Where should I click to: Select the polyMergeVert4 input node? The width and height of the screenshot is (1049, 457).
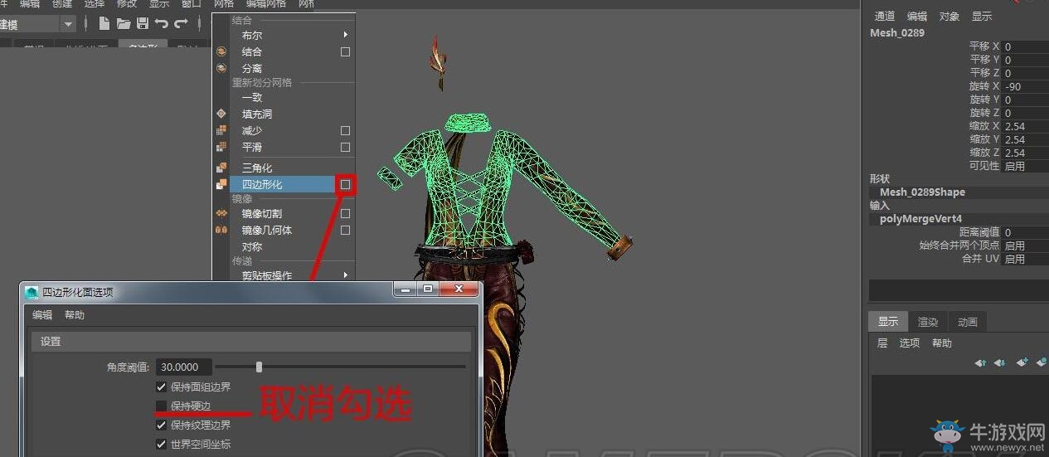[920, 219]
